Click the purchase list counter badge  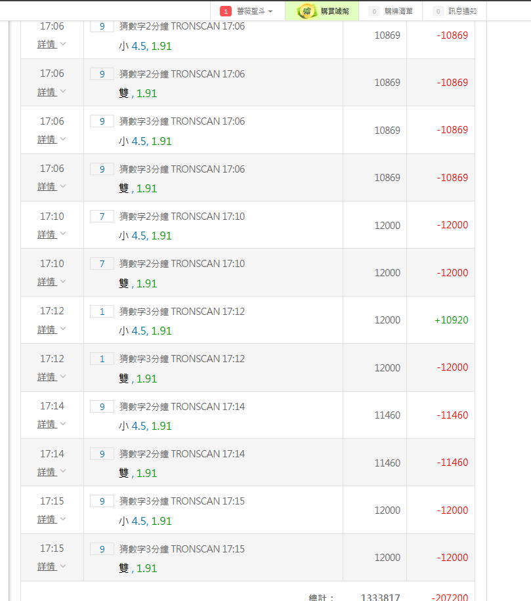point(374,12)
